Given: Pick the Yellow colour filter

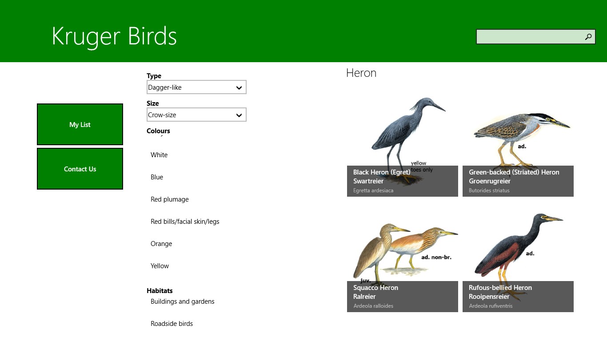Looking at the screenshot, I should click(x=160, y=266).
